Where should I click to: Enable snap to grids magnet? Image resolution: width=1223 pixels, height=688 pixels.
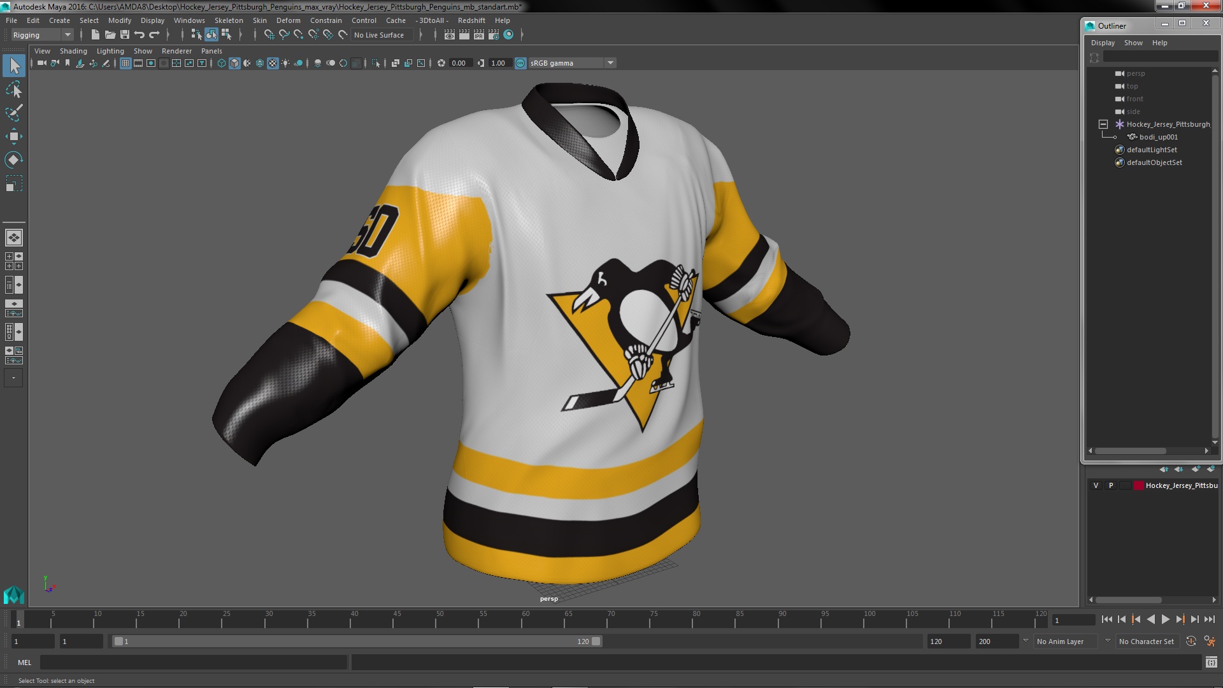269,35
